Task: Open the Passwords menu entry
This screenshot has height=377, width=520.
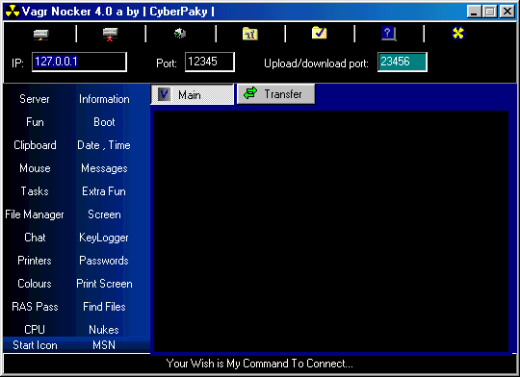Action: click(x=104, y=261)
